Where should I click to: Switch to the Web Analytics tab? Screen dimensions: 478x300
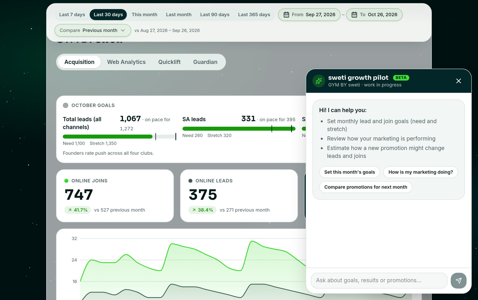(126, 62)
